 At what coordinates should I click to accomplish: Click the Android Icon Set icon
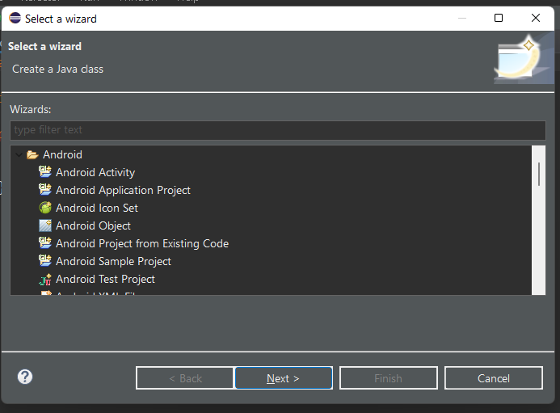click(x=45, y=208)
